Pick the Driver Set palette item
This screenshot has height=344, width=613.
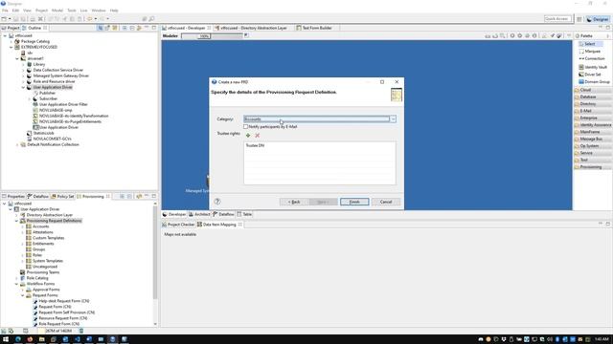pos(593,75)
